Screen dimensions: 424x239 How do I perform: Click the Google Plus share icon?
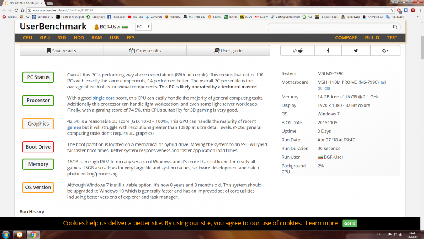[385, 51]
